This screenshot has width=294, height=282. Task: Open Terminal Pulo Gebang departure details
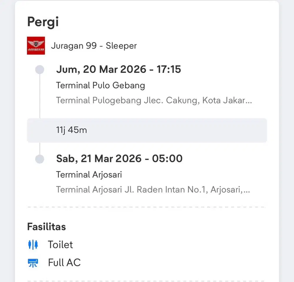(100, 85)
